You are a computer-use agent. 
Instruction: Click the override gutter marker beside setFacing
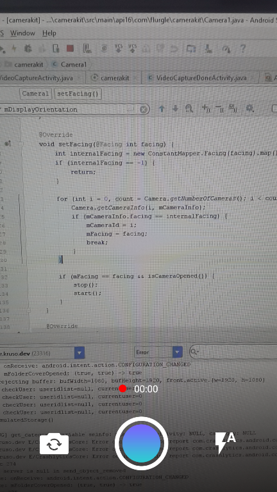click(8, 143)
